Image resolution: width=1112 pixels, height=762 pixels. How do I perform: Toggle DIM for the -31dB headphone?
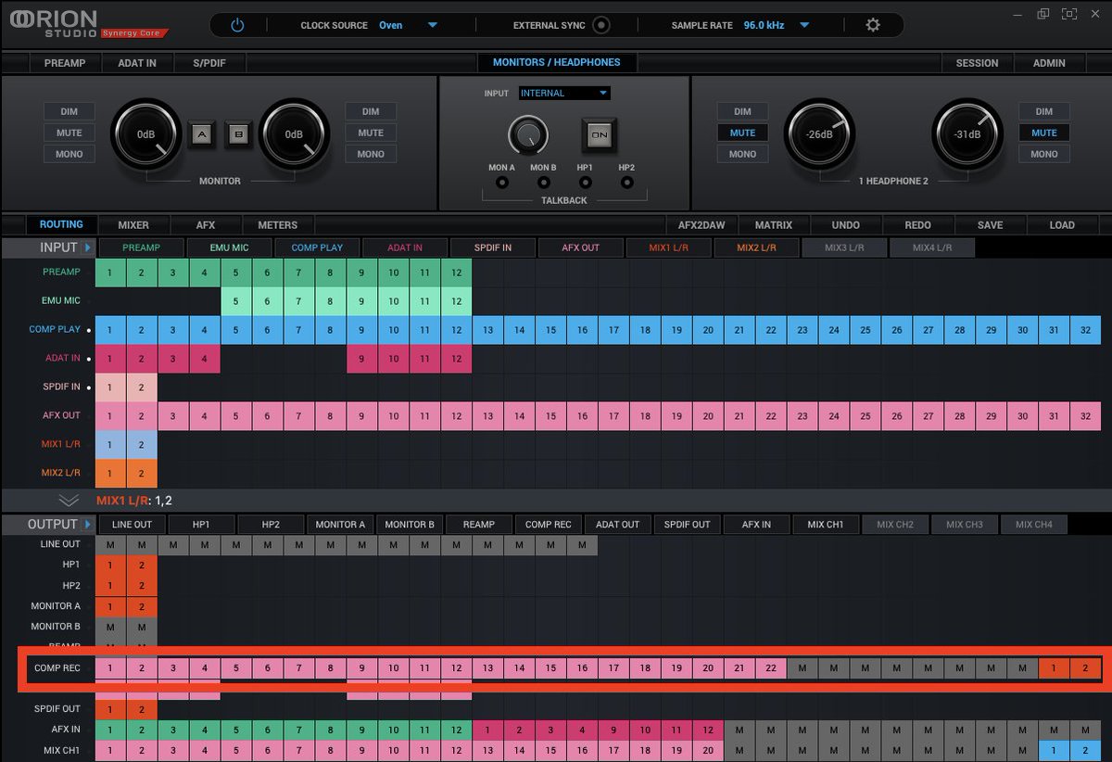(x=1044, y=111)
